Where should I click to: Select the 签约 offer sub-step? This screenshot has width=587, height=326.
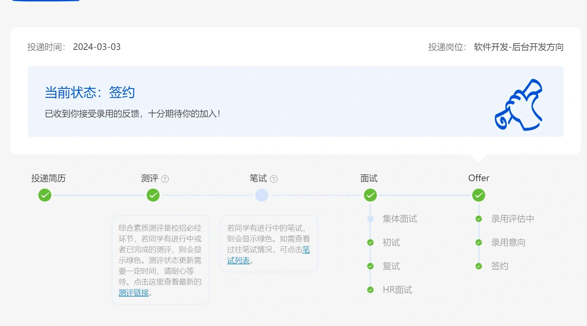point(500,266)
